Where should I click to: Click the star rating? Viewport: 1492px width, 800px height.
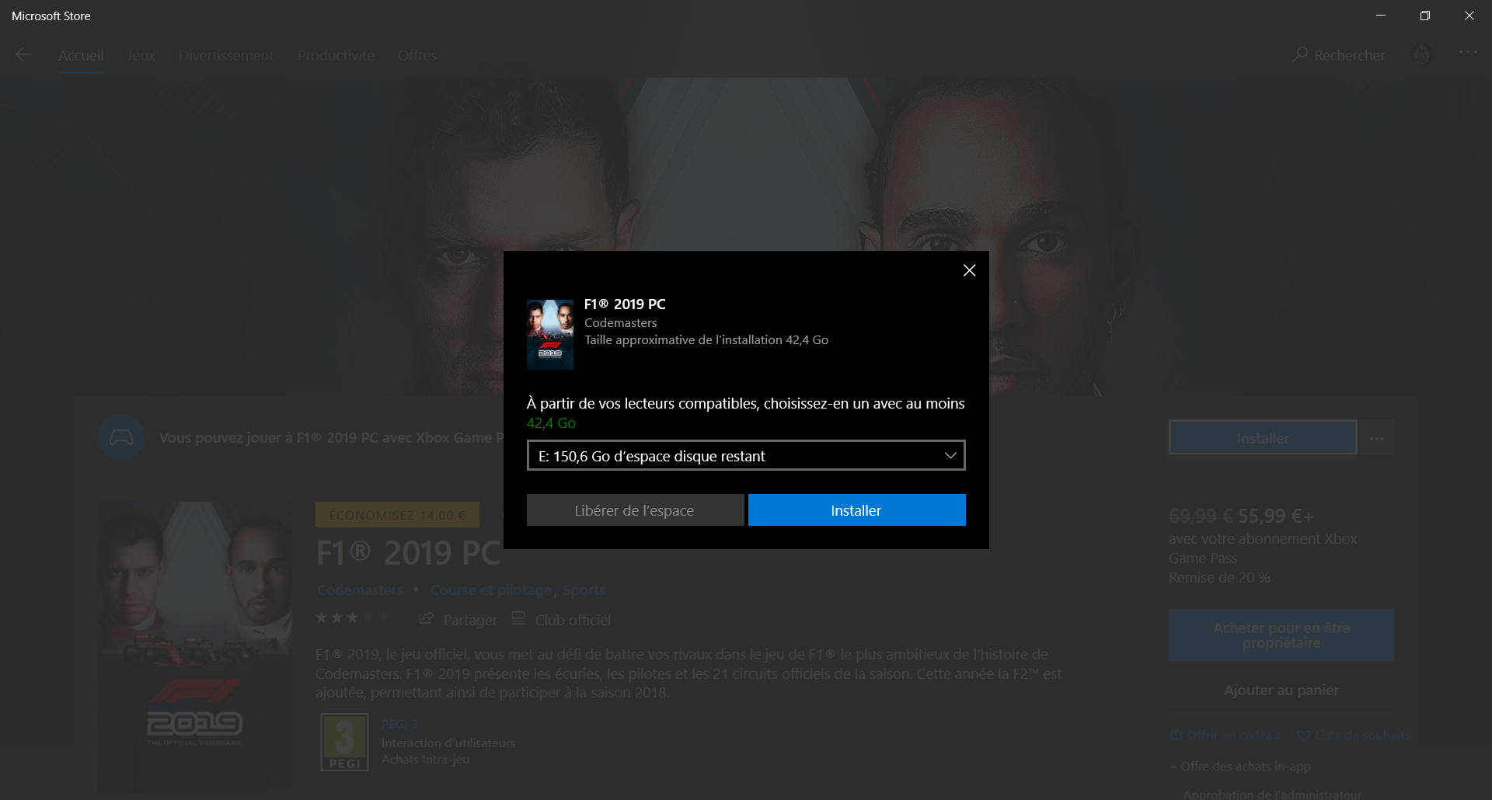(x=352, y=617)
